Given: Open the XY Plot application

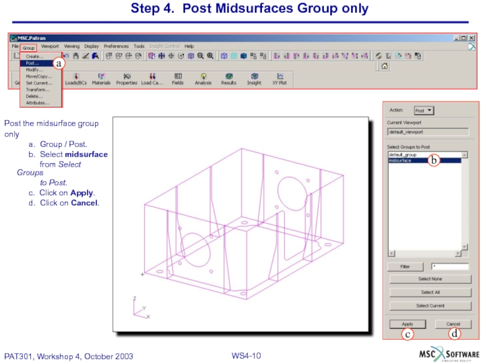Looking at the screenshot, I should (279, 79).
